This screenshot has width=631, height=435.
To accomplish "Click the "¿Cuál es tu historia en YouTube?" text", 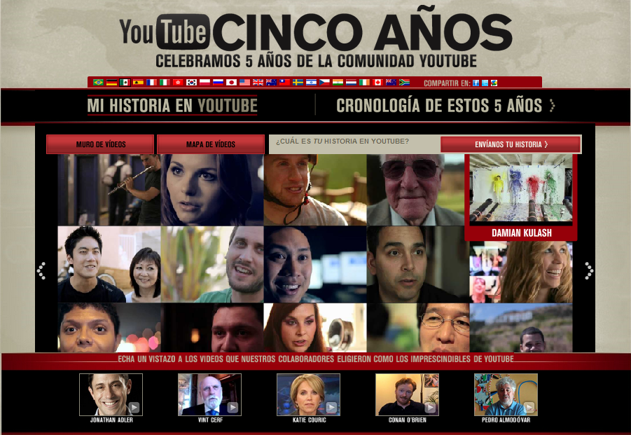I will click(x=342, y=141).
